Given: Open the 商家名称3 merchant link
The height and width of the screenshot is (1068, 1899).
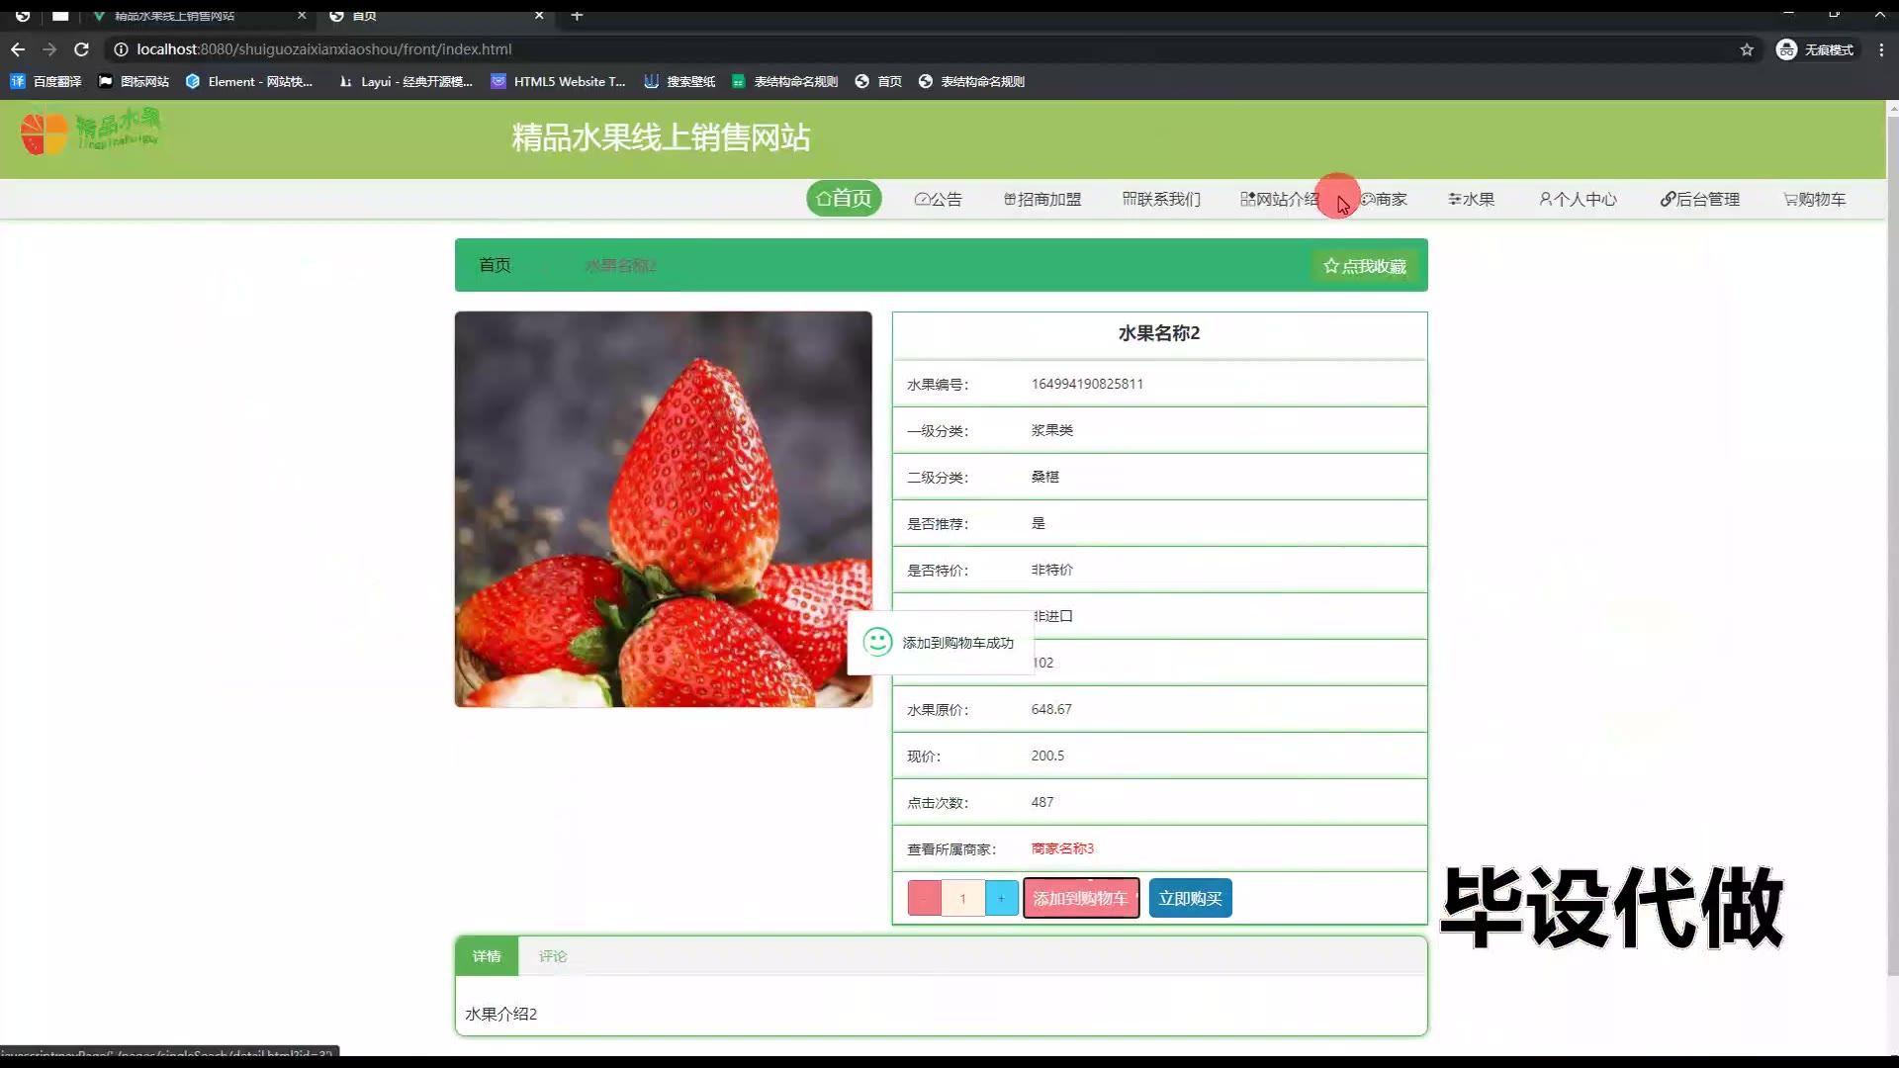Looking at the screenshot, I should [x=1062, y=848].
